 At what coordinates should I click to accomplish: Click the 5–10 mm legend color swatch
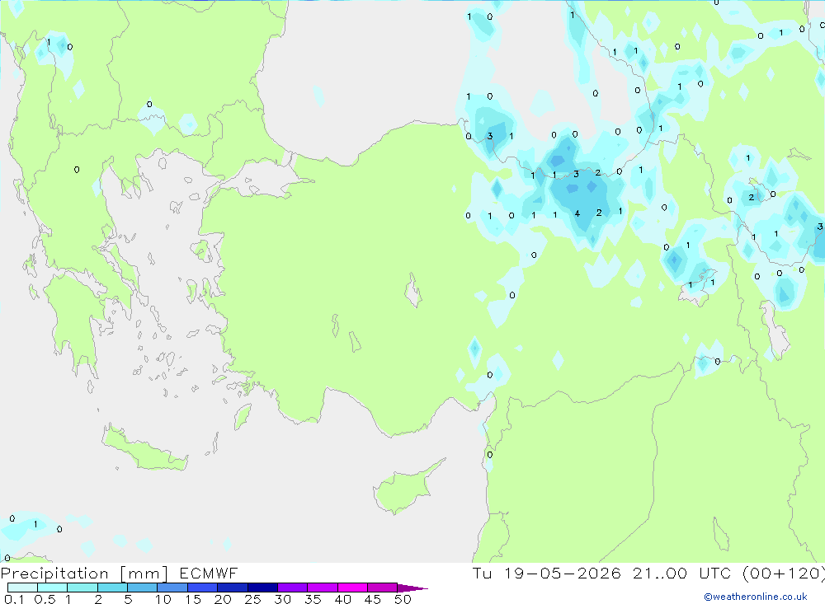point(142,588)
